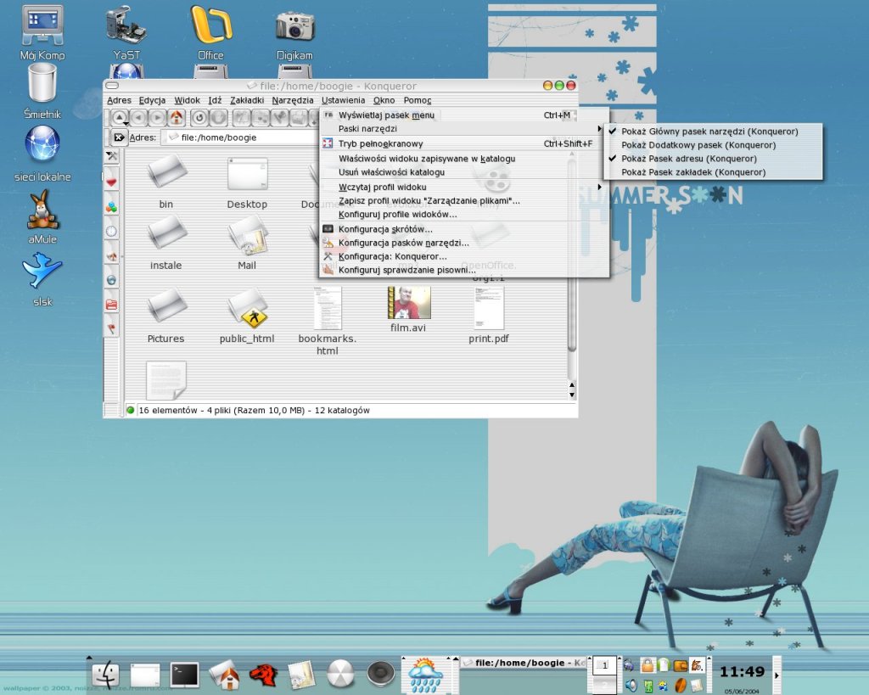The width and height of the screenshot is (869, 695).
Task: Click the Back arrow in Konqueror toolbar
Action: (x=138, y=117)
